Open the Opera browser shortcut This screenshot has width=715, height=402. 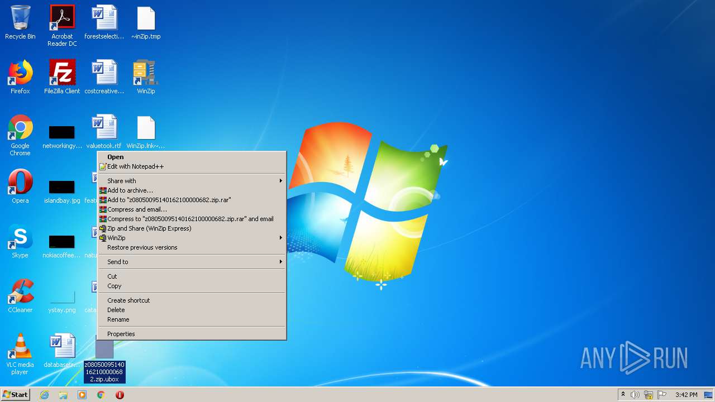(20, 186)
